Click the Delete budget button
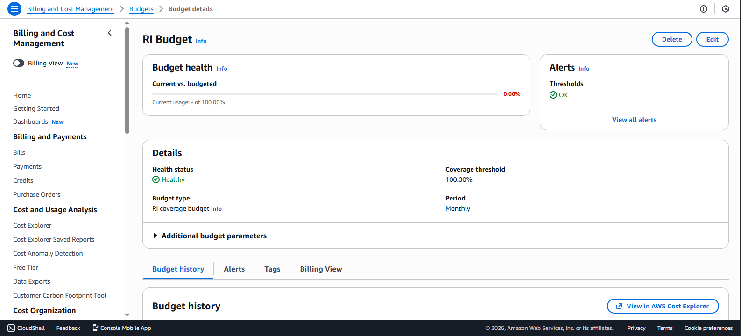741x336 pixels. pyautogui.click(x=672, y=39)
